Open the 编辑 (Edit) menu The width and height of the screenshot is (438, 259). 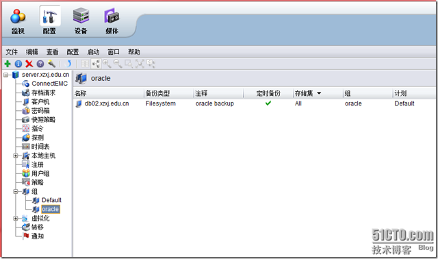(x=32, y=52)
